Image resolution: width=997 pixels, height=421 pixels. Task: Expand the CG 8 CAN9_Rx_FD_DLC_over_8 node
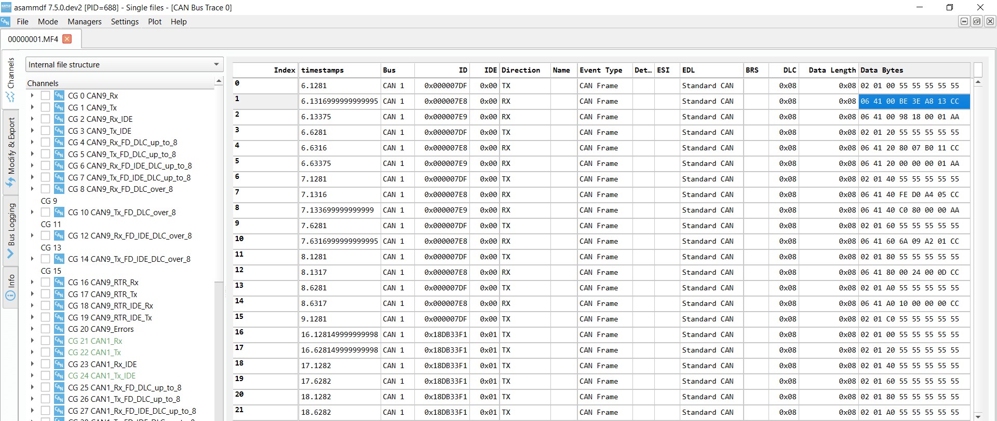point(32,189)
